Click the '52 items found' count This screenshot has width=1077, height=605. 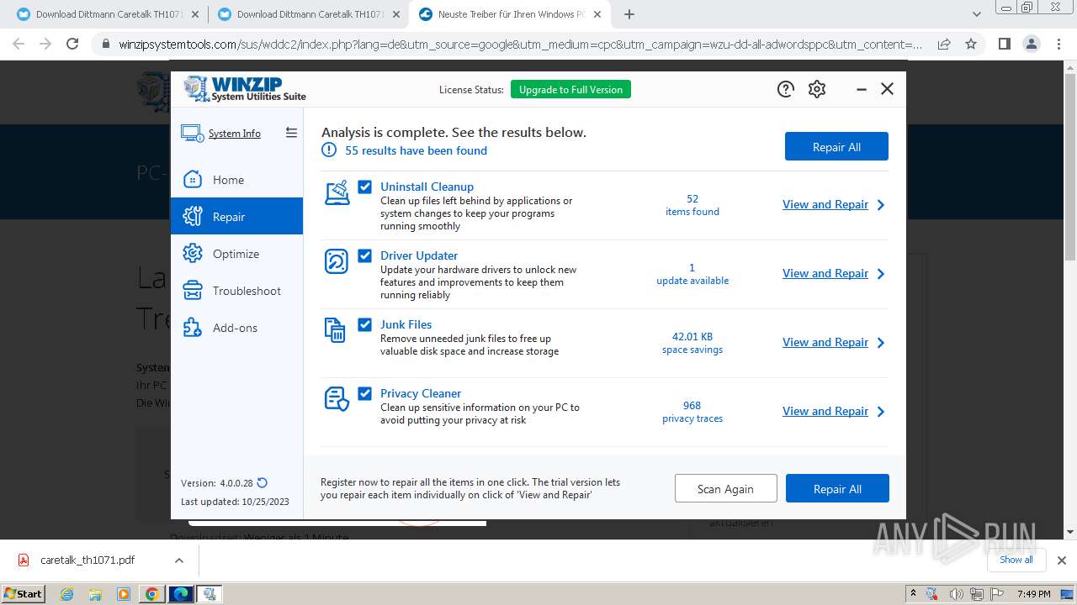click(x=692, y=205)
